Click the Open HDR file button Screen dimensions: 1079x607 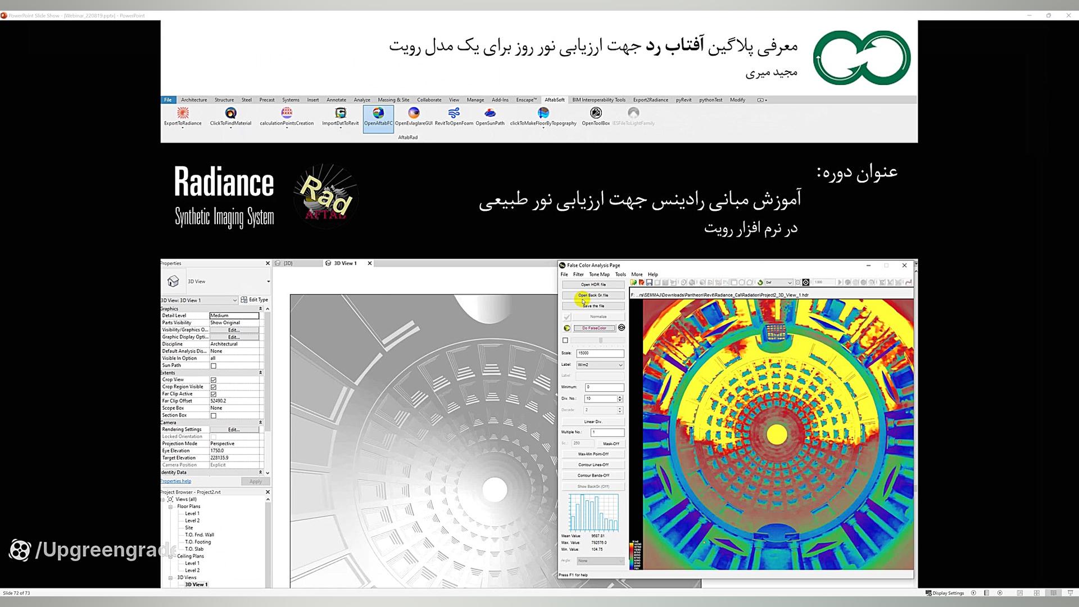[593, 284]
